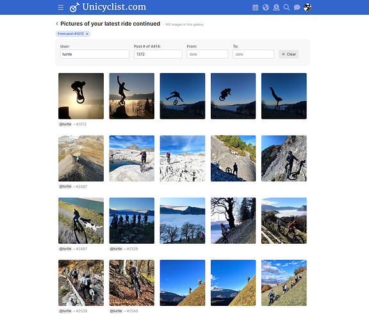Viewport: 369px width, 320px height.
Task: Open the golden sun silhouette jump thumbnail
Action: click(81, 96)
